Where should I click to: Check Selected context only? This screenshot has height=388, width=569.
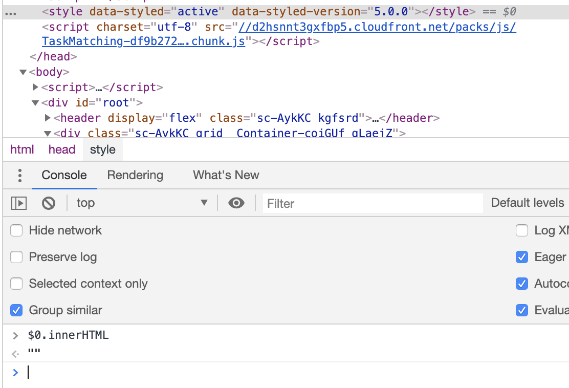pos(16,284)
